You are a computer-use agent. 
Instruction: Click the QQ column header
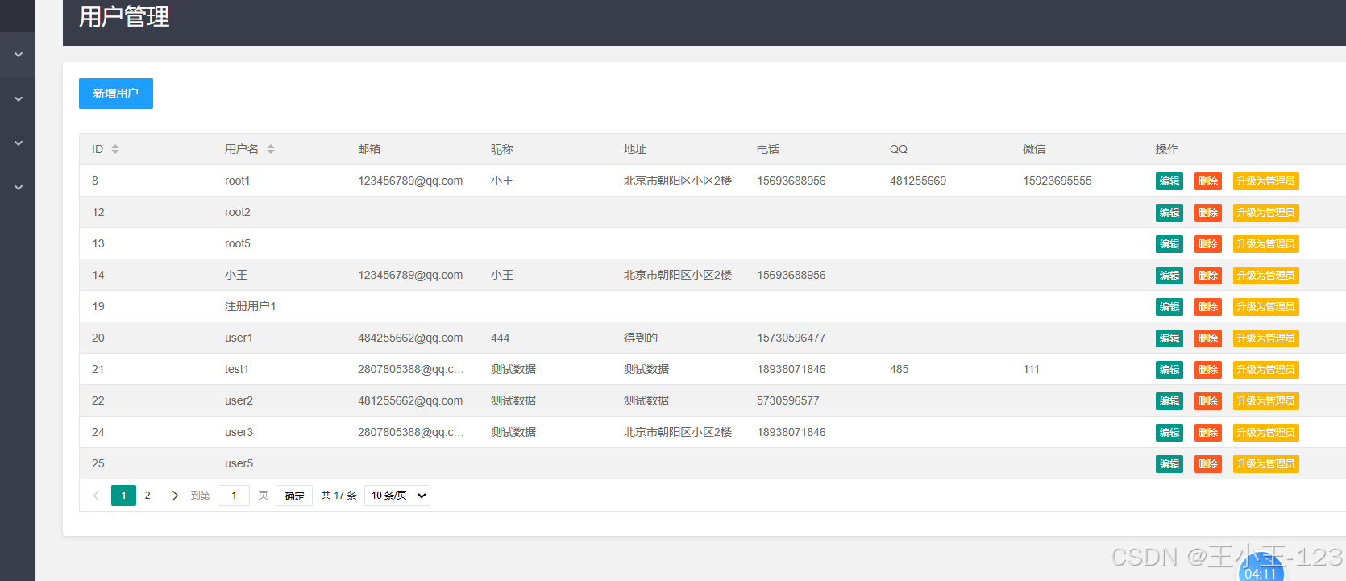[x=899, y=149]
